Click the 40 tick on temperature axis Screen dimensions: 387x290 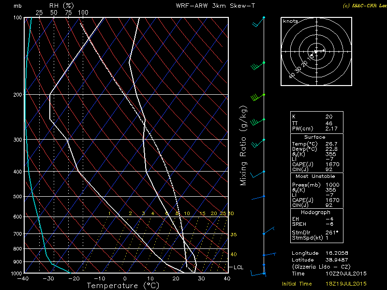(x=227, y=279)
